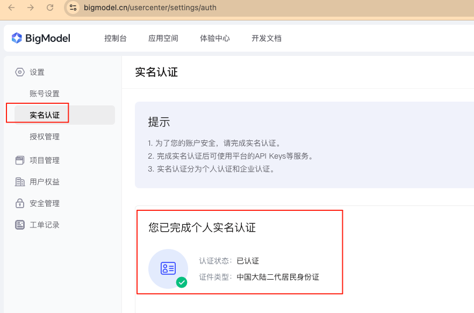Click the 提示 heading
Screen dimensions: 474x313
click(x=159, y=122)
